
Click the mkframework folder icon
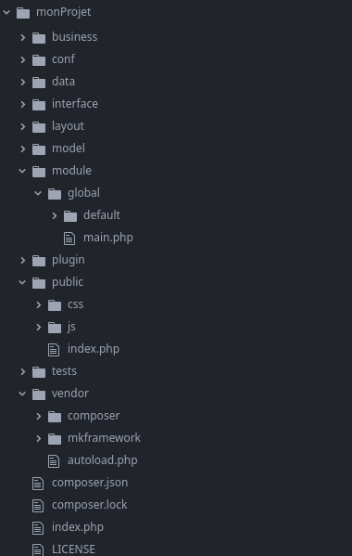point(55,439)
